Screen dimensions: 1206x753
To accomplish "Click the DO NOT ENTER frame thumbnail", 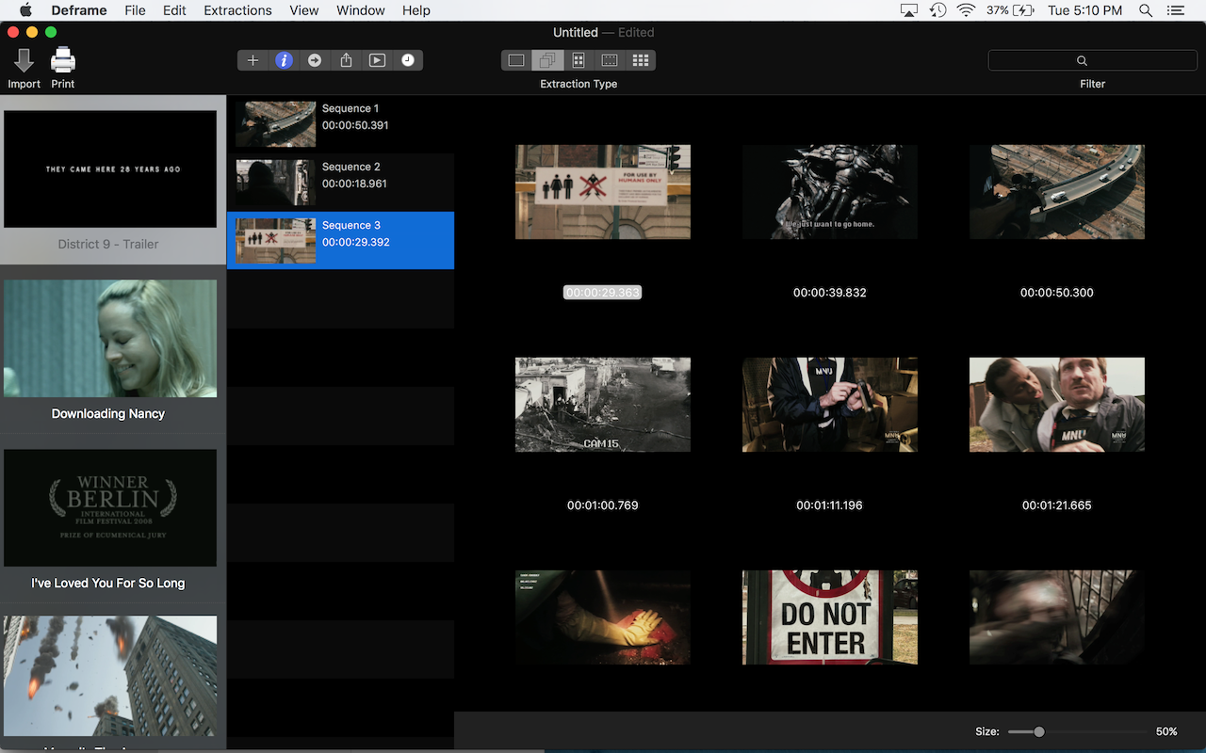I will click(x=830, y=617).
